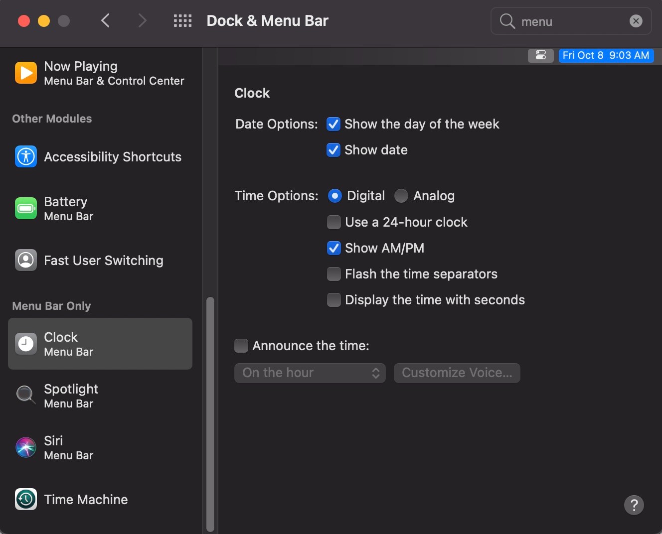The width and height of the screenshot is (662, 534).
Task: Select the Analog time option
Action: coord(401,196)
